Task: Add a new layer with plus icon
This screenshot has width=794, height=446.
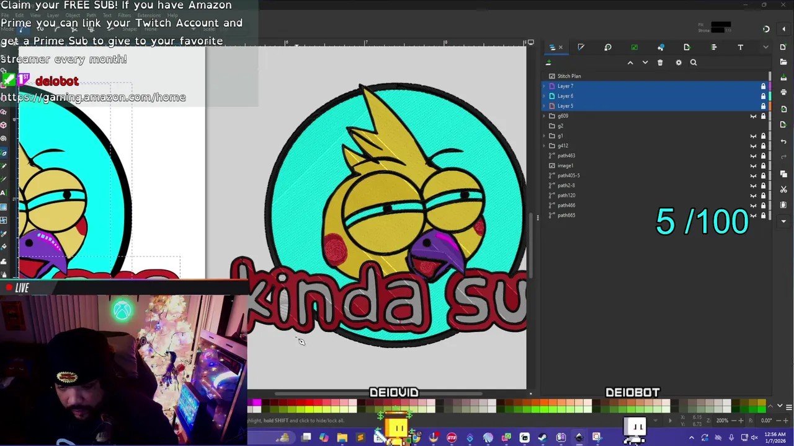Action: click(x=548, y=63)
